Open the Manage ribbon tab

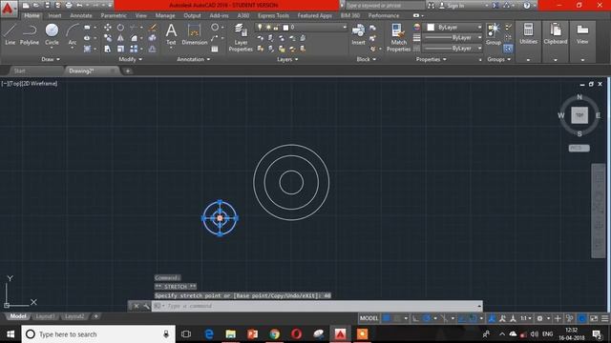165,15
